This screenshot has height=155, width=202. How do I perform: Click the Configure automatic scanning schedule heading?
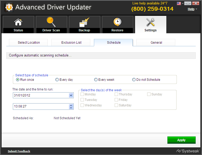click(x=40, y=55)
